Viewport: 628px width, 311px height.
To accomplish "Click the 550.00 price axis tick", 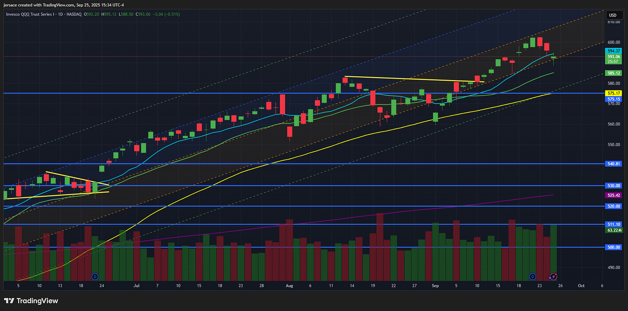I will (613, 145).
